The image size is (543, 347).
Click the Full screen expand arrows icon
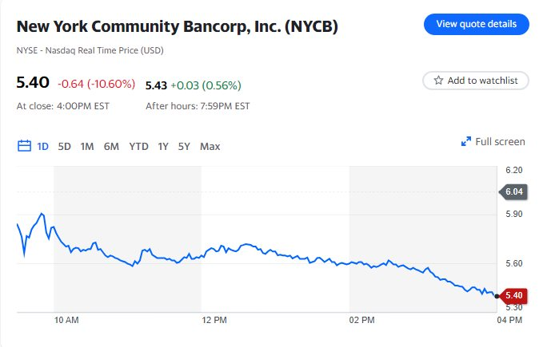(x=466, y=142)
